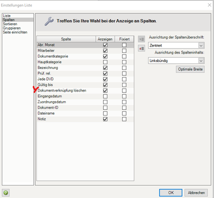Check Fixiert for Dateiname
214x198 pixels.
124,113
